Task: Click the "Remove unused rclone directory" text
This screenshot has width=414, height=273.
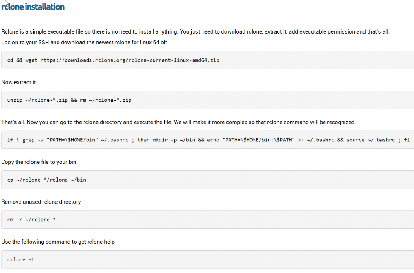Action: 41,202
